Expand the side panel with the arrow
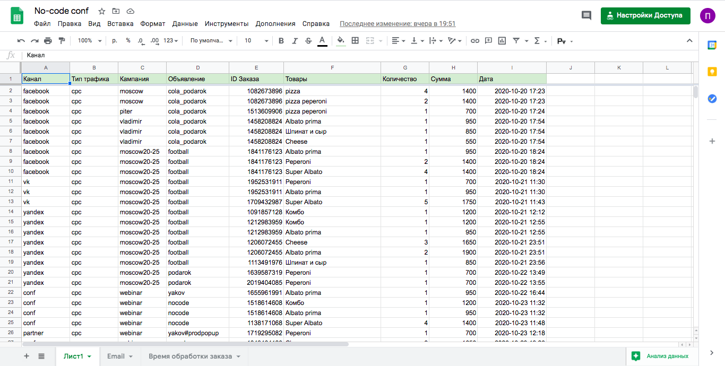 [x=712, y=353]
